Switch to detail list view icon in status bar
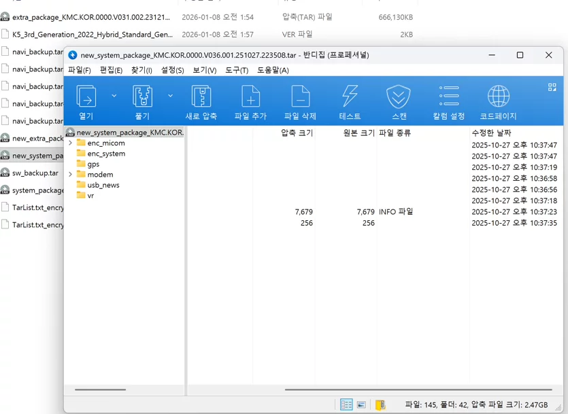Image resolution: width=568 pixels, height=414 pixels. coord(346,404)
